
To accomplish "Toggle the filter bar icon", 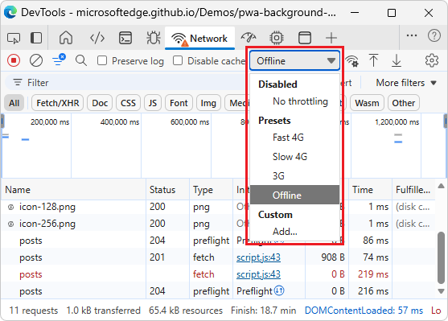I will coord(59,60).
